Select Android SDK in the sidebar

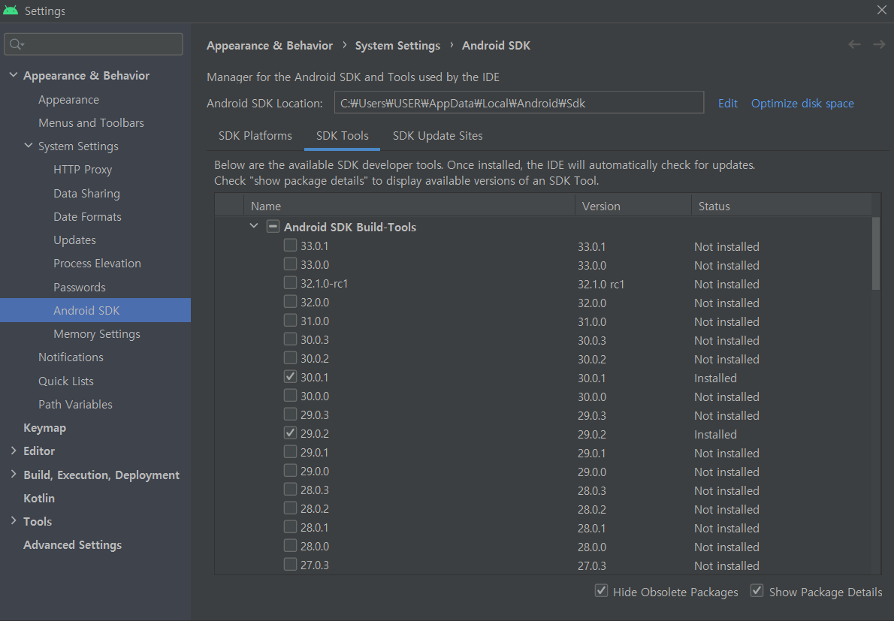click(95, 311)
